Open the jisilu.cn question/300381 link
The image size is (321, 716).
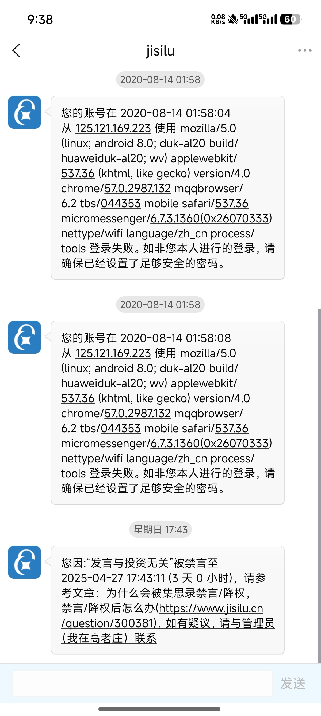click(x=211, y=609)
